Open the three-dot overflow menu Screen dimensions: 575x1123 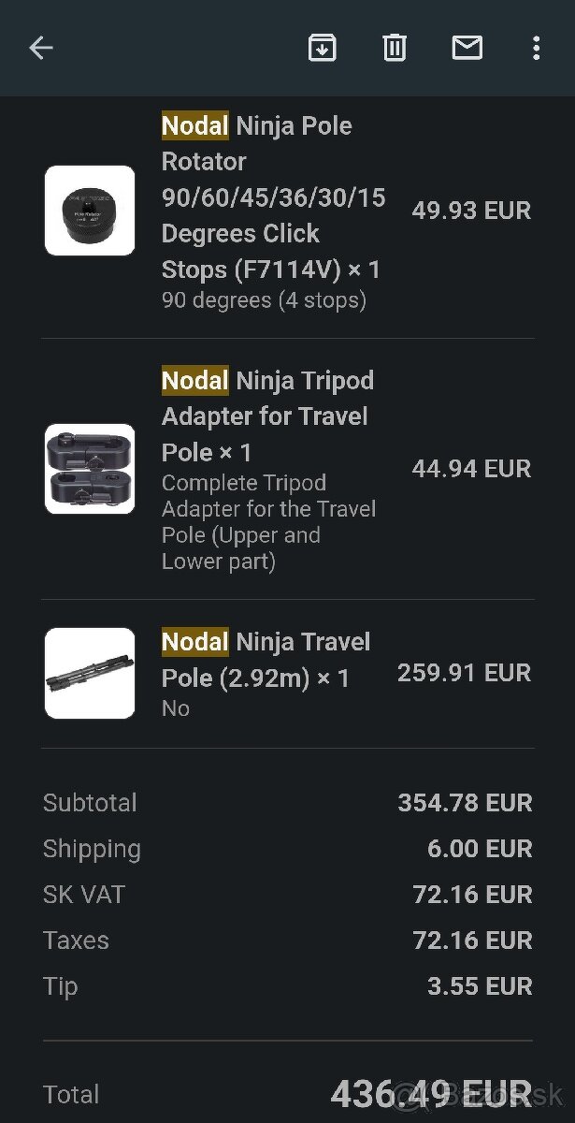coord(536,47)
